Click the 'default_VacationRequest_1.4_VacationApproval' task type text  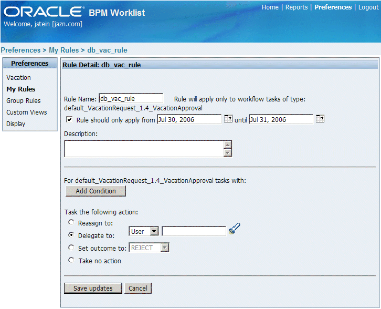coord(133,108)
